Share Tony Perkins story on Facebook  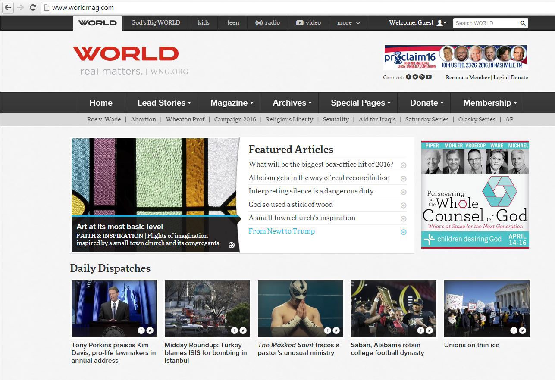pos(141,330)
